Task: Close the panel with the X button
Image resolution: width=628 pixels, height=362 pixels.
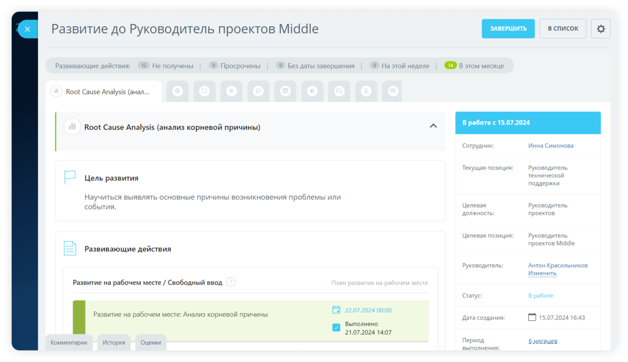Action: click(28, 29)
